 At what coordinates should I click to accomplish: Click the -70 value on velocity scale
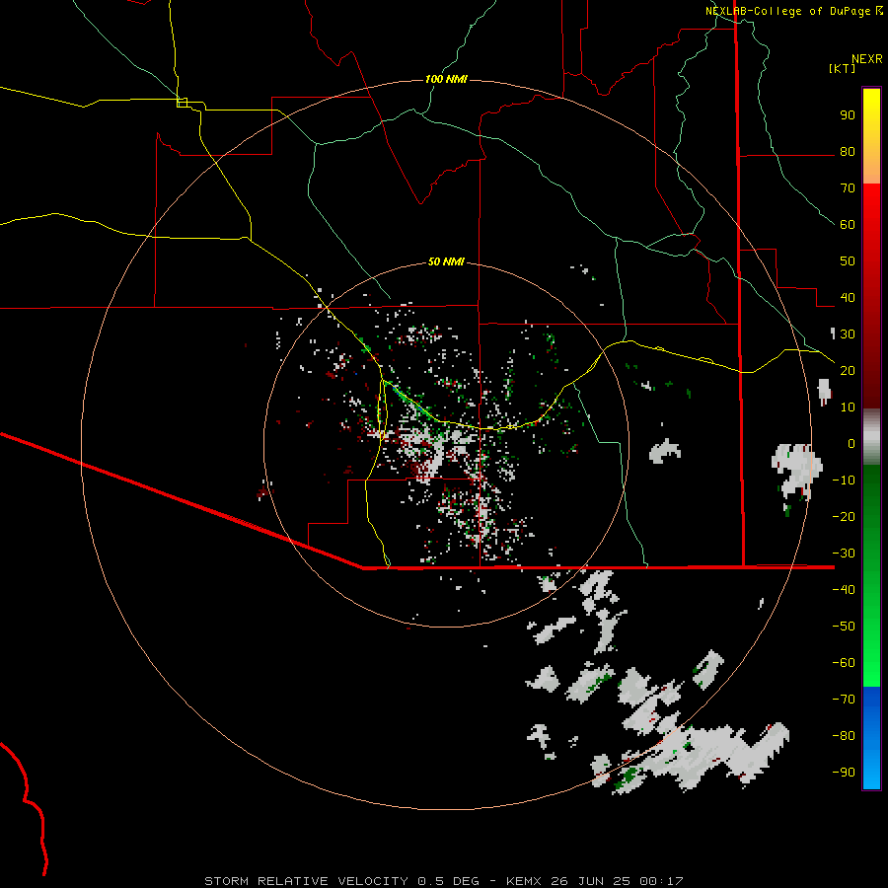coord(844,700)
